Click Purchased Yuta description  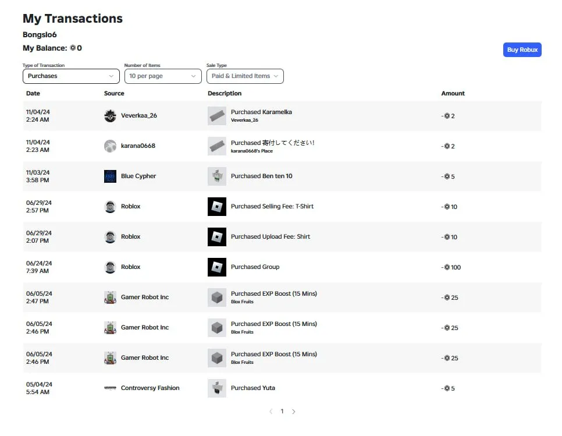coord(253,388)
